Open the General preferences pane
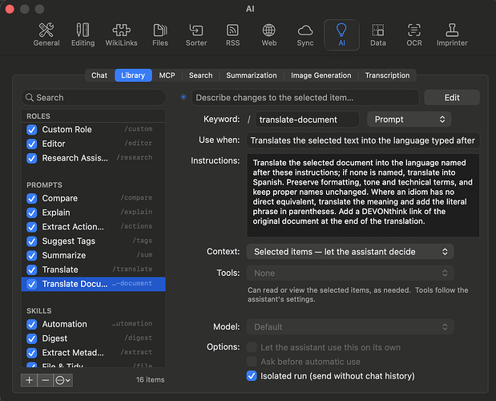This screenshot has height=401, width=496. [x=46, y=34]
